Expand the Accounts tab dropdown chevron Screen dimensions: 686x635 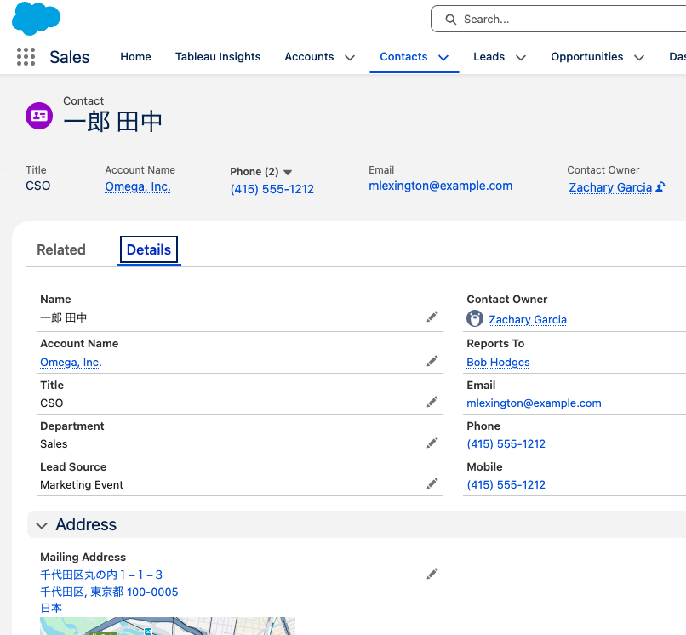[x=350, y=57]
